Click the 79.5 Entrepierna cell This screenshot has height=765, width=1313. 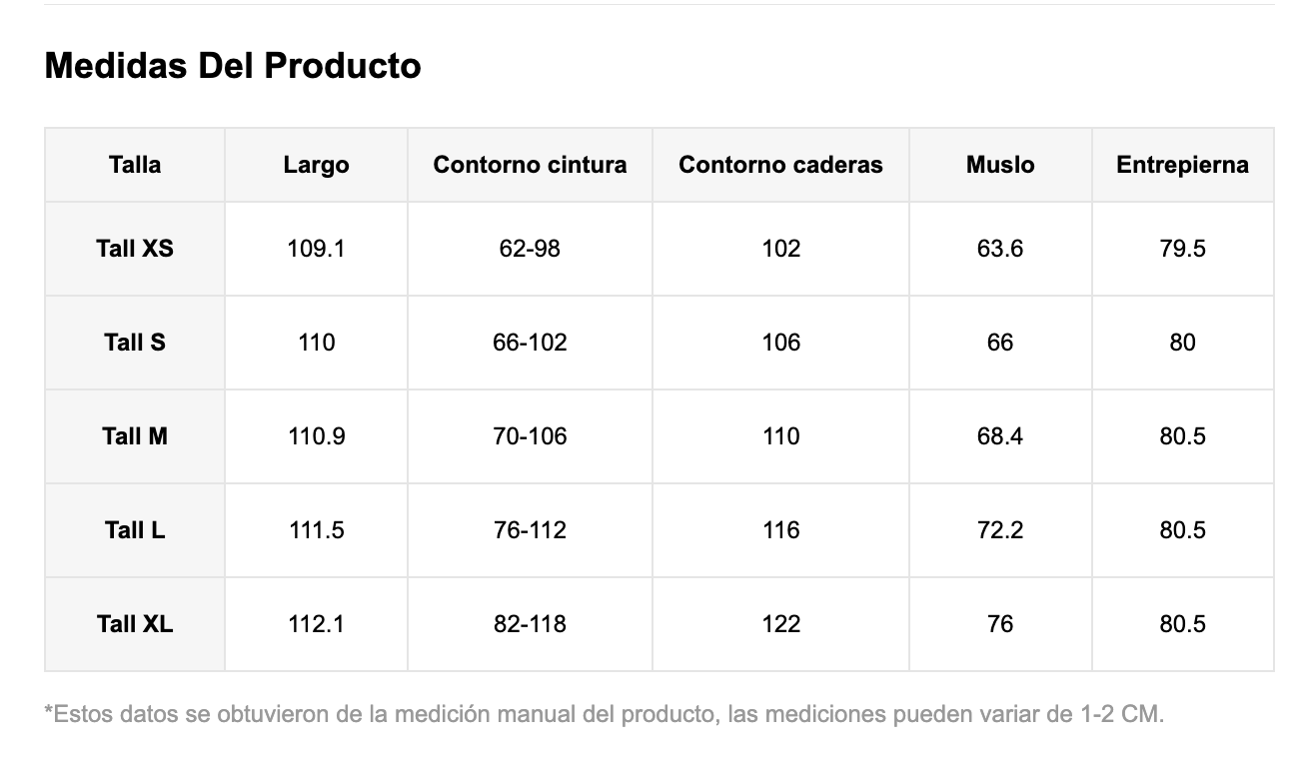pos(1182,249)
